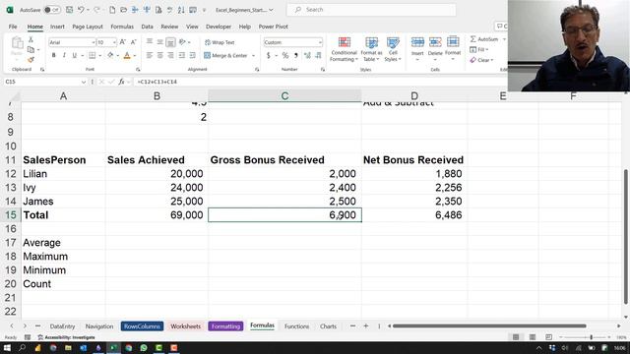Screen dimensions: 630x354
Task: Activate the Format Painter brush
Action: coord(31,60)
